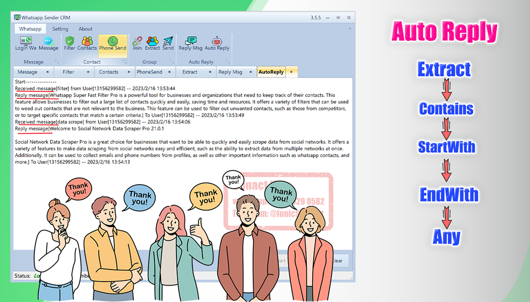Click the Send paper plane icon

tap(168, 43)
